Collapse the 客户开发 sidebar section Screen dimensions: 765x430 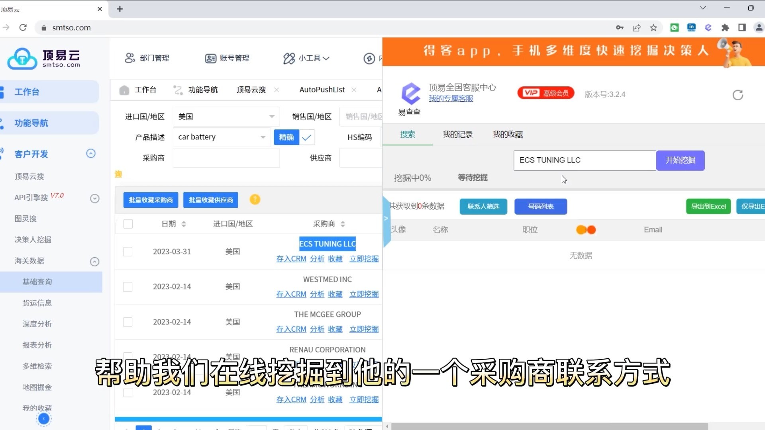[x=91, y=154]
